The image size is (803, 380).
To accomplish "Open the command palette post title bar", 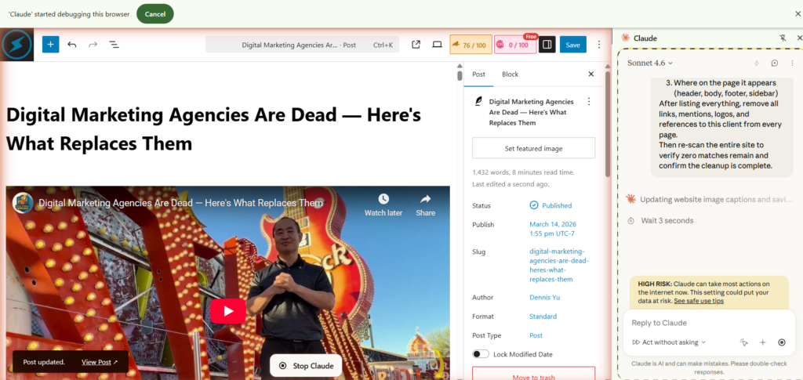I will 302,45.
